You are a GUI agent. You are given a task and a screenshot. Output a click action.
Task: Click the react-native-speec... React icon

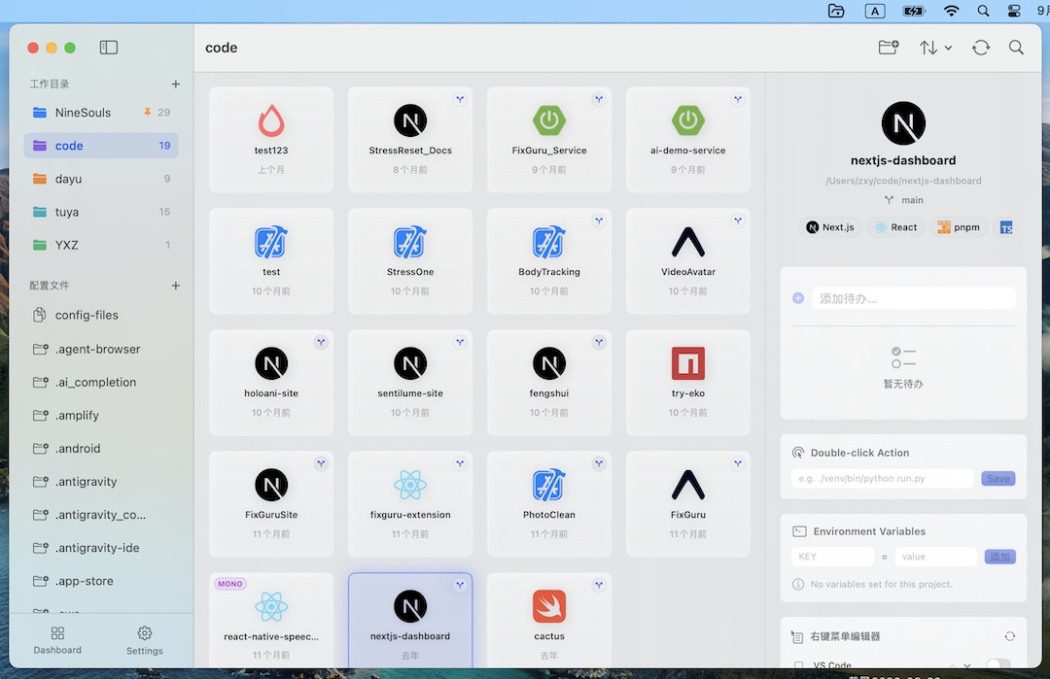point(271,607)
